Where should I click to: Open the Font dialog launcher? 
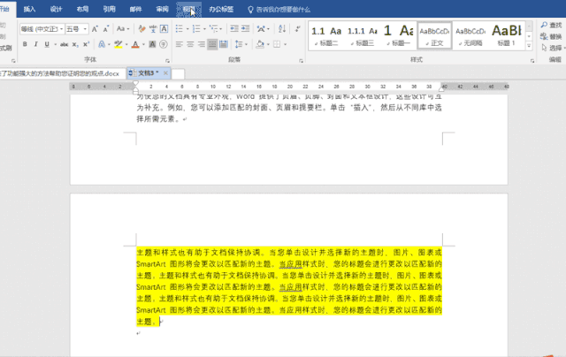167,61
